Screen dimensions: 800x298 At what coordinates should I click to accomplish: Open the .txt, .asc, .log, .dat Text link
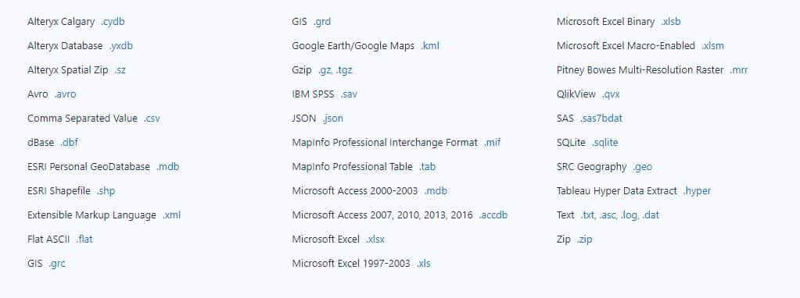[620, 215]
